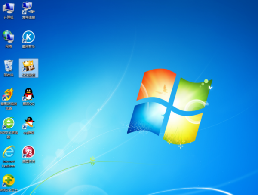Select the Recycle Bin (回收站) icon

(9, 65)
